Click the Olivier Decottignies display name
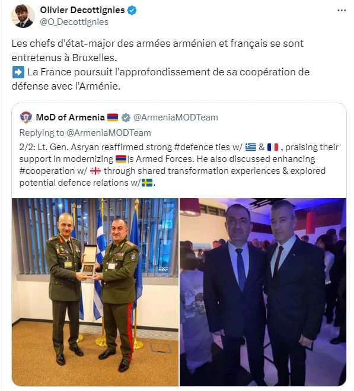 pos(82,10)
